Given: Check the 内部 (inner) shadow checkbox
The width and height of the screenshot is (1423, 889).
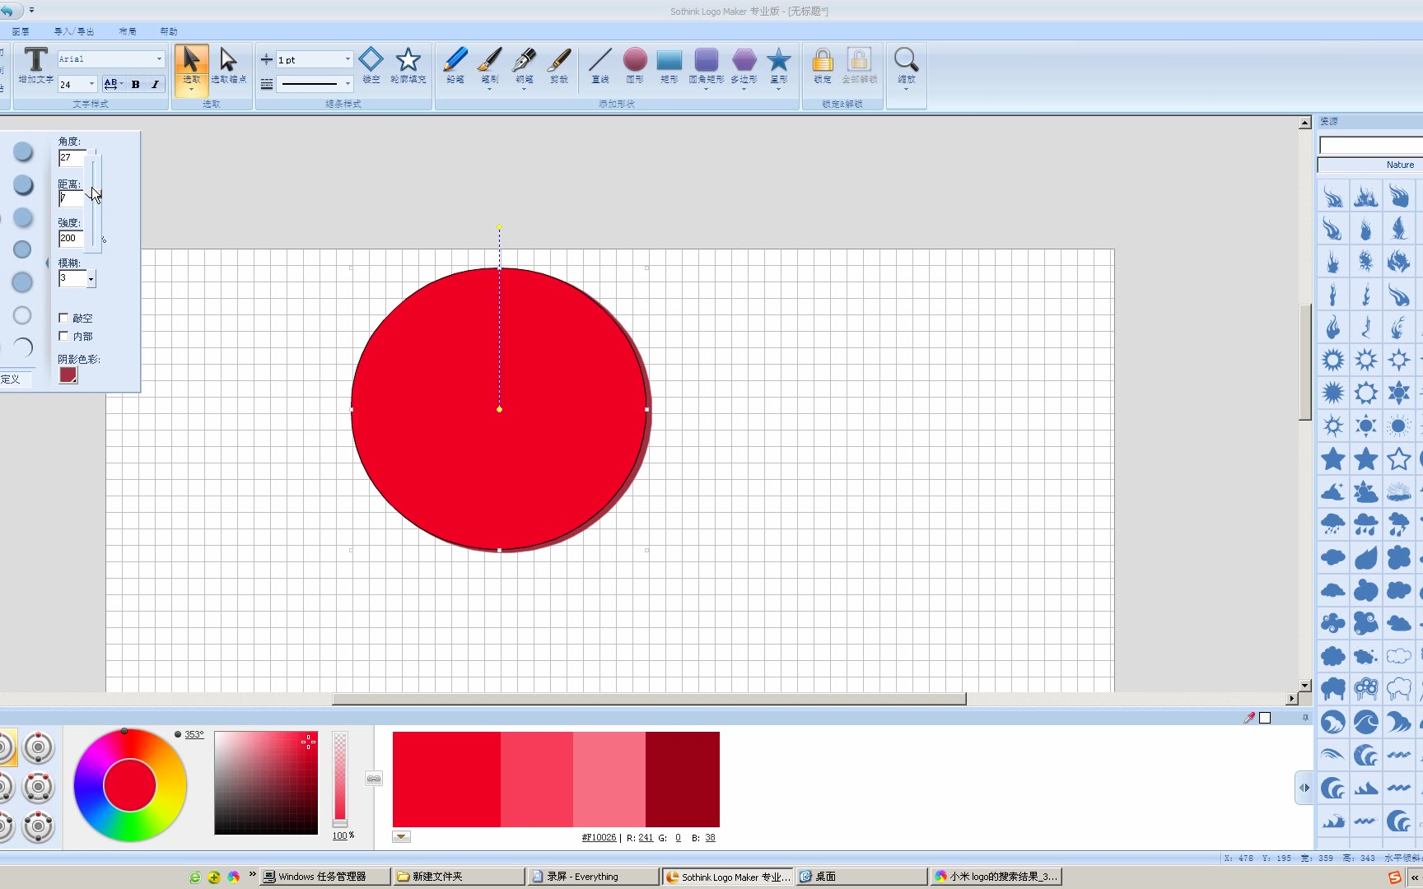Looking at the screenshot, I should pos(63,336).
